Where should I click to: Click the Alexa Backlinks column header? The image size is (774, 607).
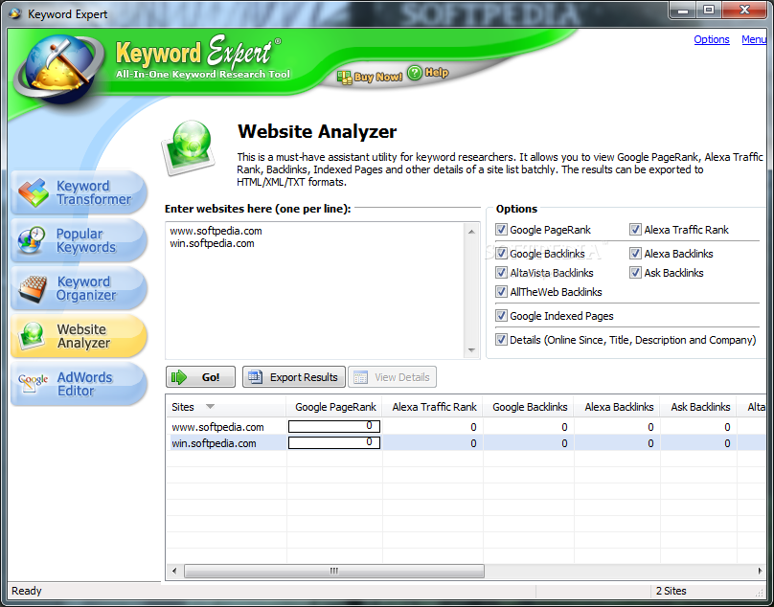pyautogui.click(x=618, y=407)
